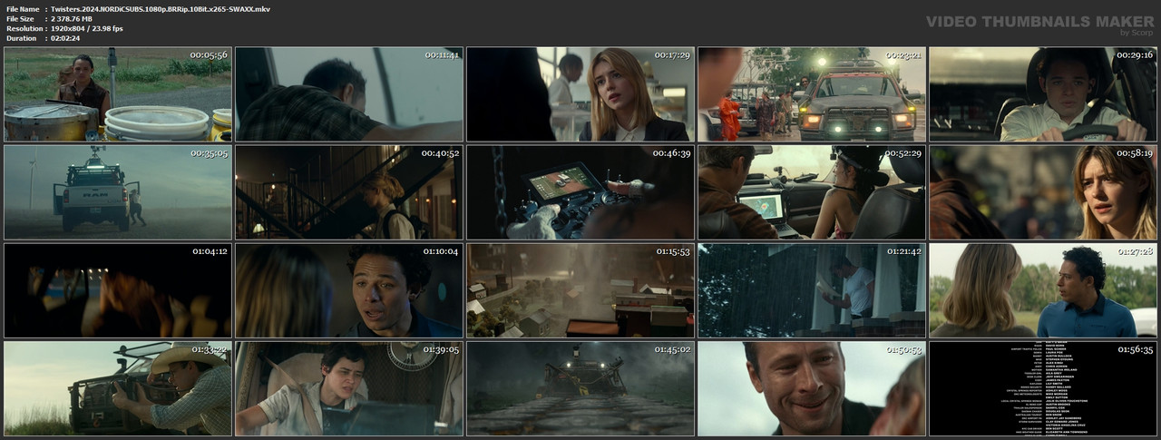Screen dimensions: 1161x440
Task: Select the thumbnail timestamped 00:52:29
Action: [x=812, y=192]
